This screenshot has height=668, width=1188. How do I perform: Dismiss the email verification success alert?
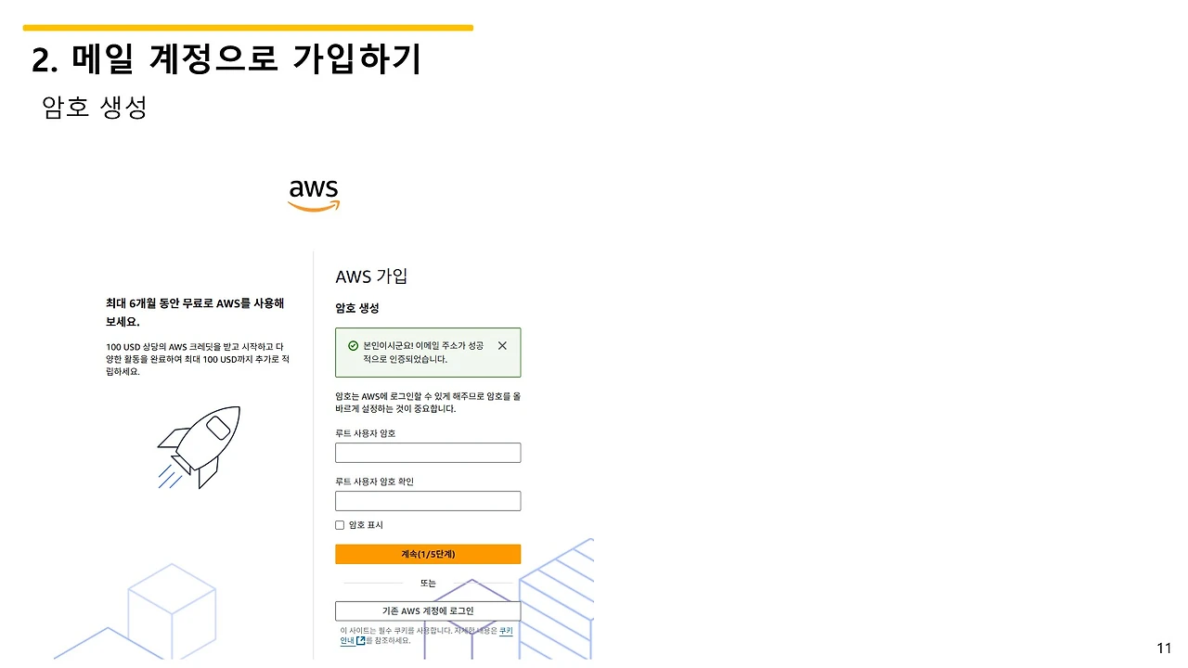click(x=502, y=345)
